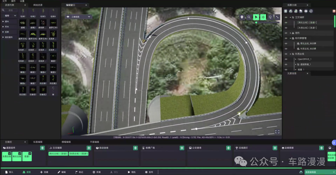Collapse the 标识牌管理 tree node

pyautogui.click(x=290, y=38)
